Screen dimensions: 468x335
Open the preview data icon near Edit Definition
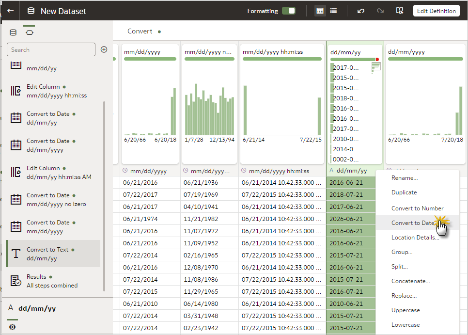[x=400, y=11]
